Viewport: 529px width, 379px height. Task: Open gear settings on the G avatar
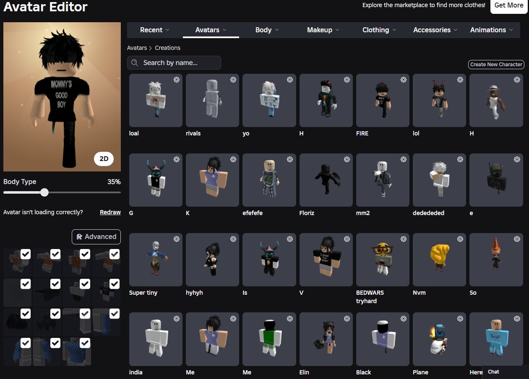[x=177, y=159]
